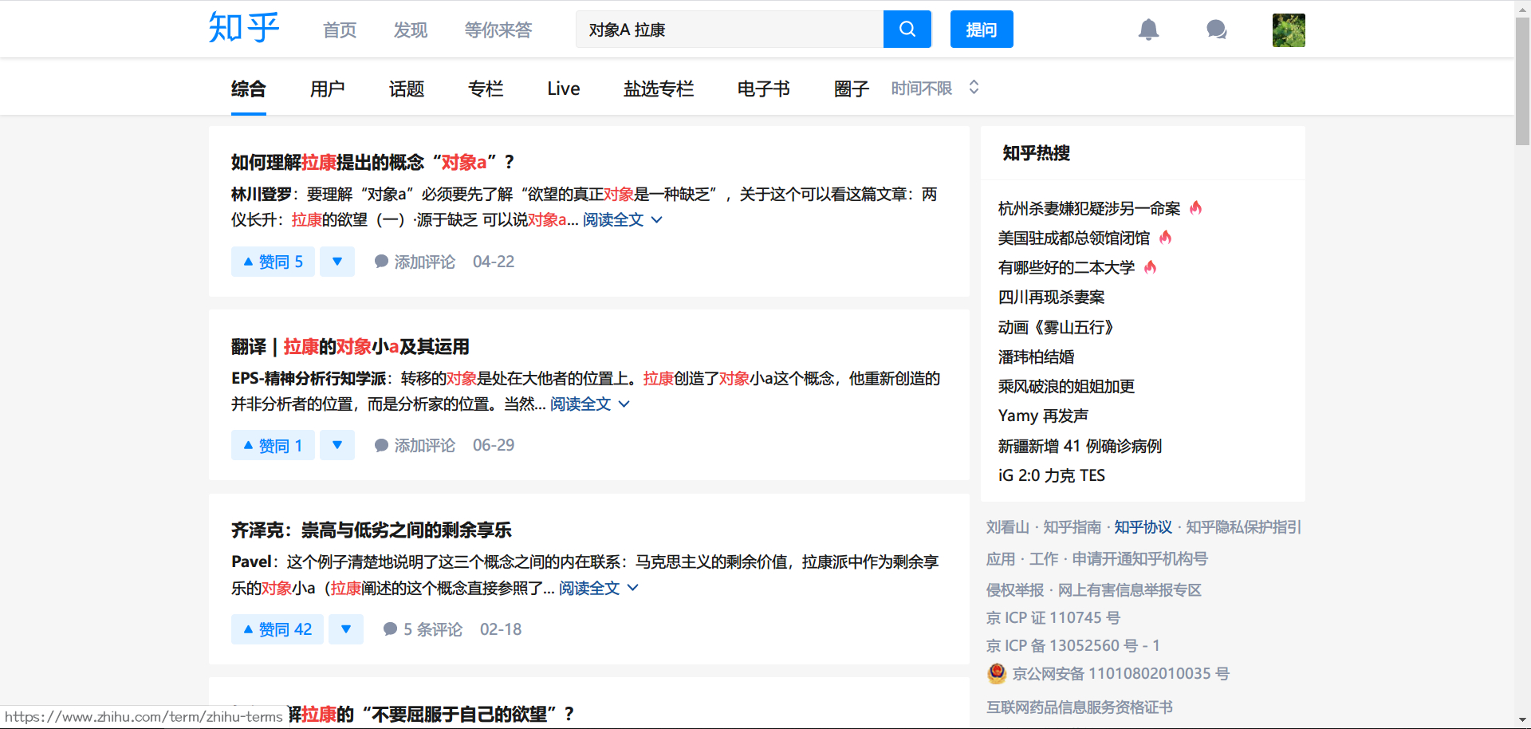
Task: Upvote the post with 赞同 42
Action: click(x=277, y=629)
